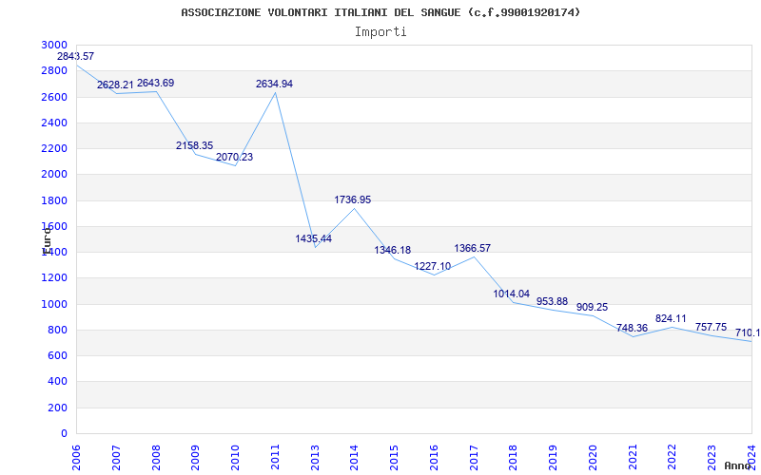This screenshot has width=761, height=475.
Task: Click the 1200 y-axis tick label
Action: pos(54,278)
